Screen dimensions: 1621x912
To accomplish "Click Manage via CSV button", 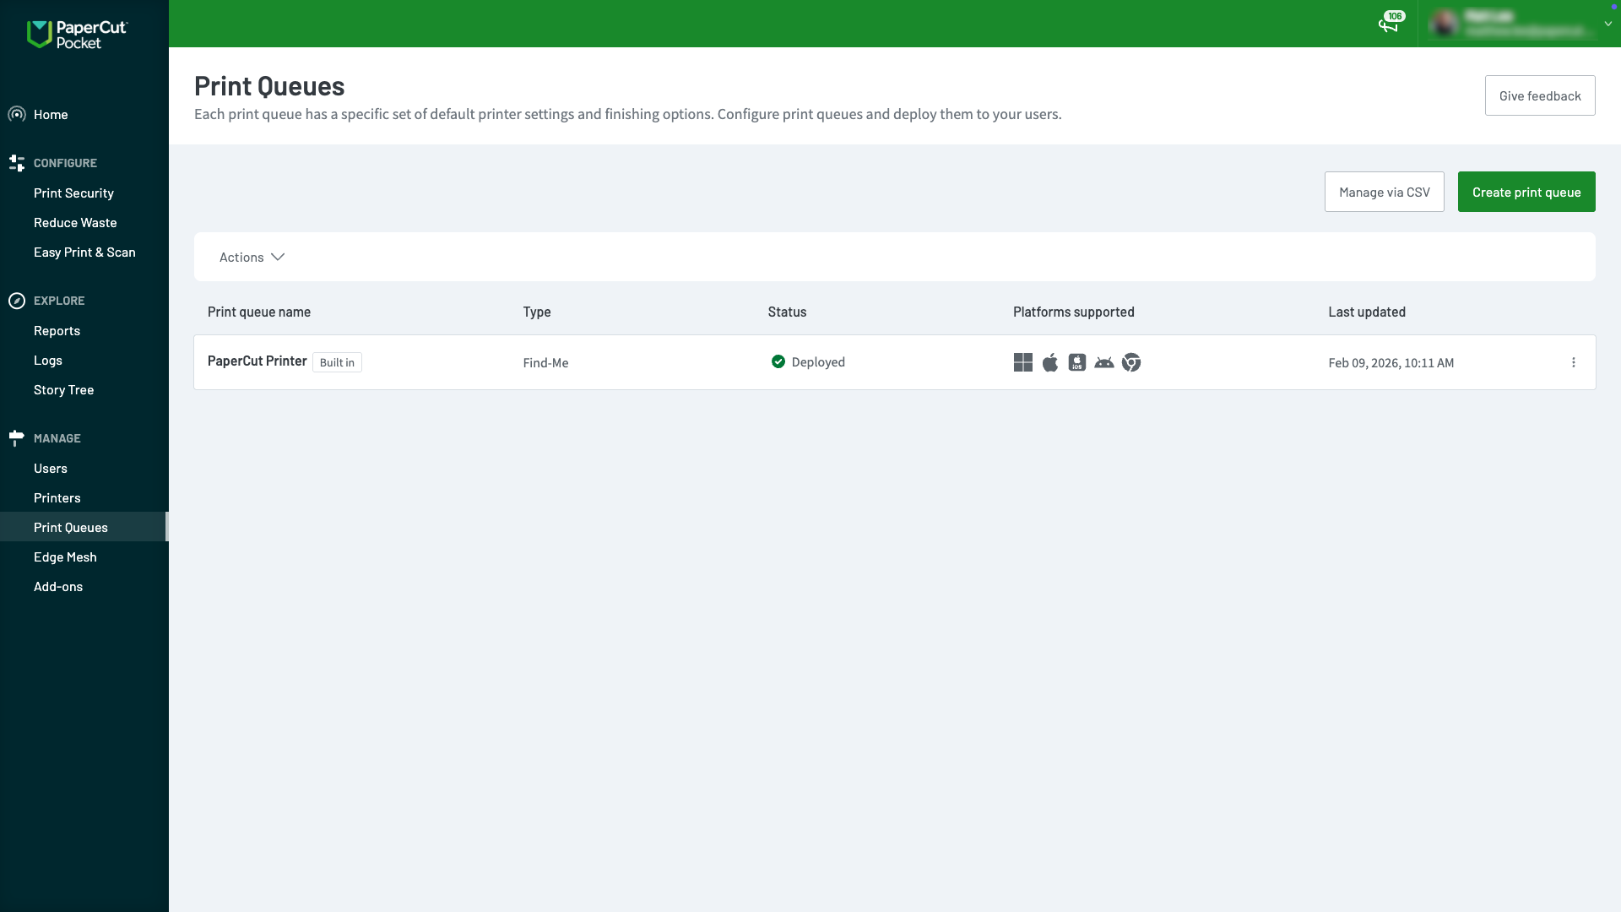I will tap(1384, 192).
